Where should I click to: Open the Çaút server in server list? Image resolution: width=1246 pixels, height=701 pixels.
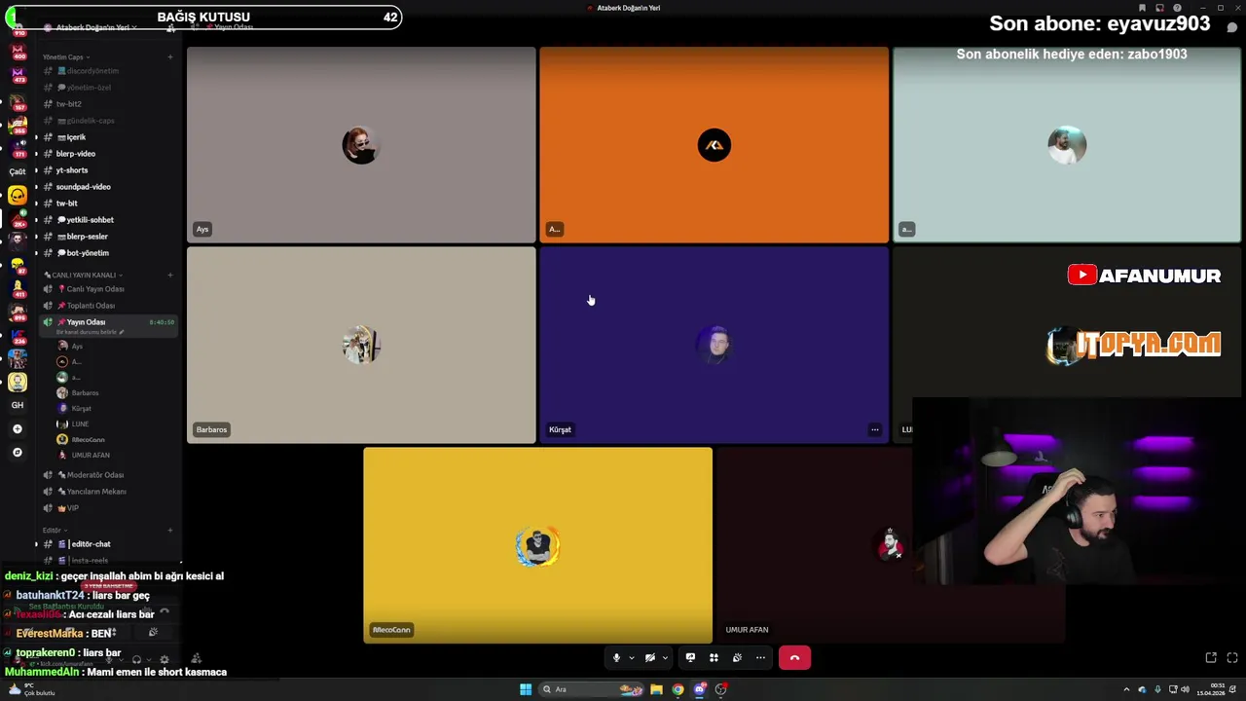[18, 171]
